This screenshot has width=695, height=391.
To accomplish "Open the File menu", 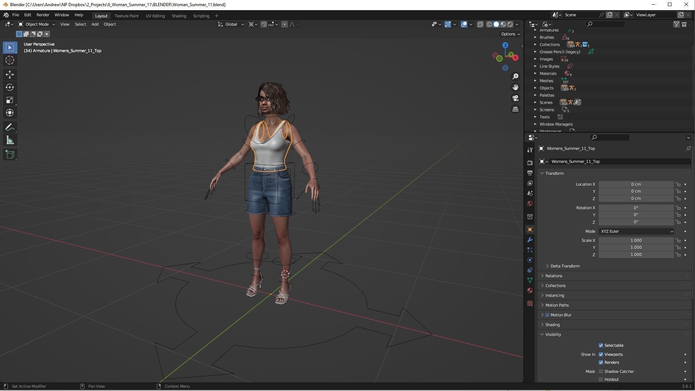I will (16, 15).
